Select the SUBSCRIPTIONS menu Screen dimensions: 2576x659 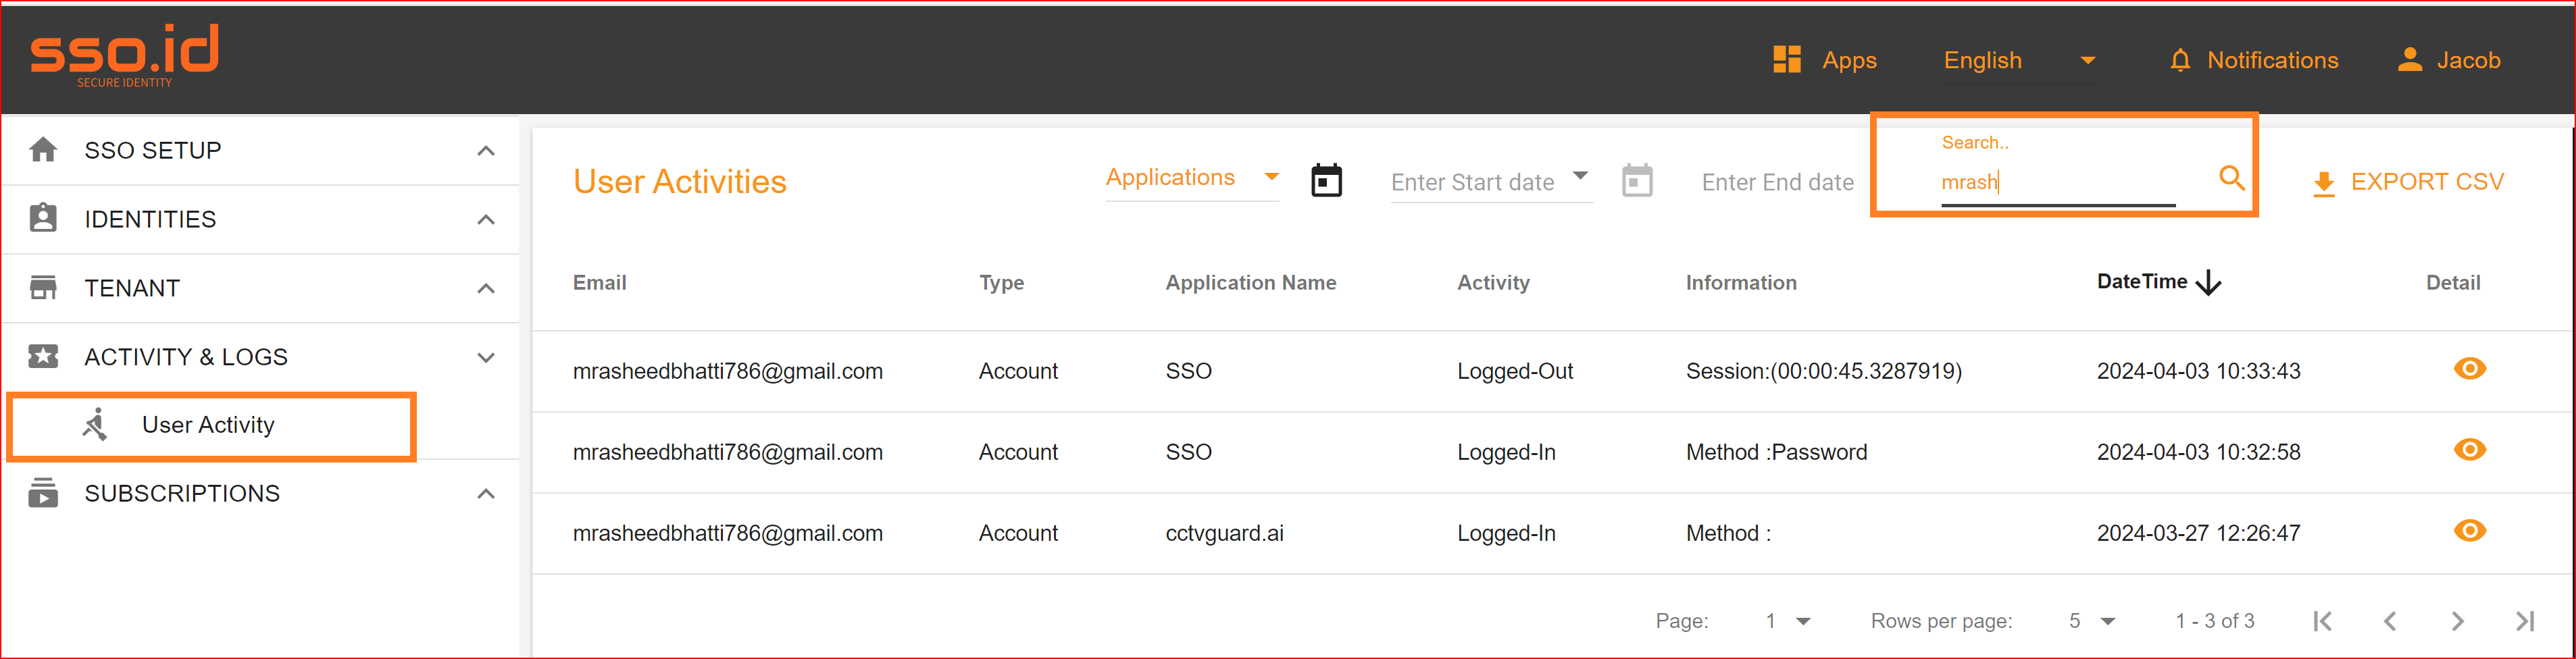click(260, 493)
